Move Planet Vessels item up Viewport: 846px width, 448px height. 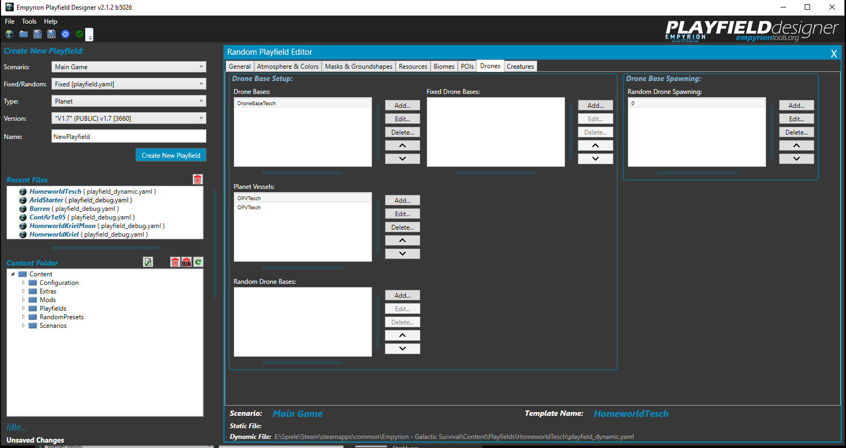[403, 240]
